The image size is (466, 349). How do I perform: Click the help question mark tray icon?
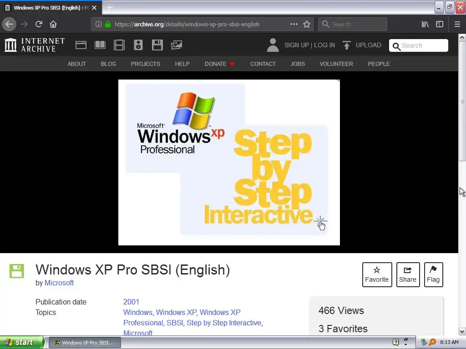point(395,342)
